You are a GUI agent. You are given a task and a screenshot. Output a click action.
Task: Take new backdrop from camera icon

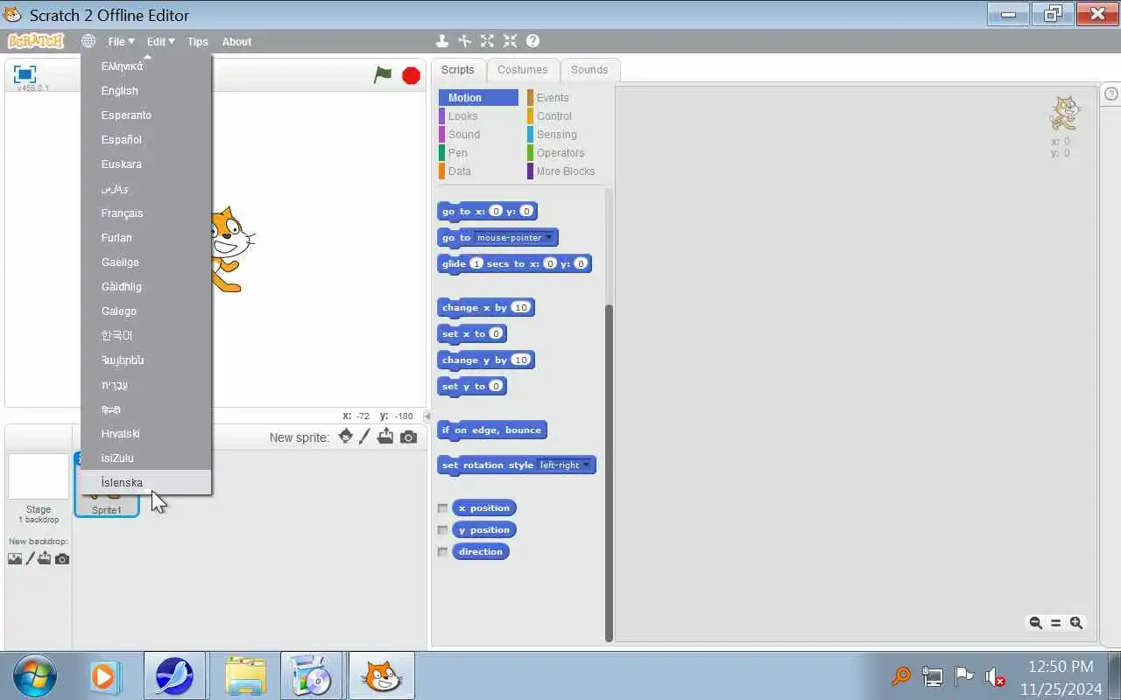click(x=62, y=558)
